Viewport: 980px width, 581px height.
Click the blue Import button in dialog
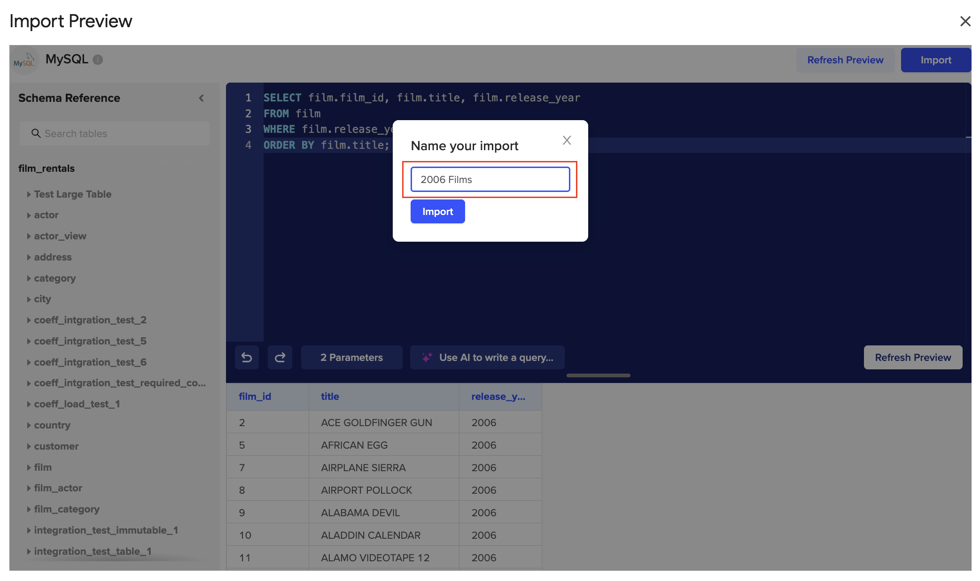(437, 212)
